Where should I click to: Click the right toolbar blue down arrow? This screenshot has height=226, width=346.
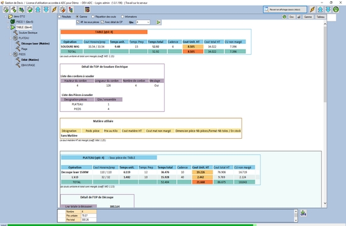[x=328, y=9]
